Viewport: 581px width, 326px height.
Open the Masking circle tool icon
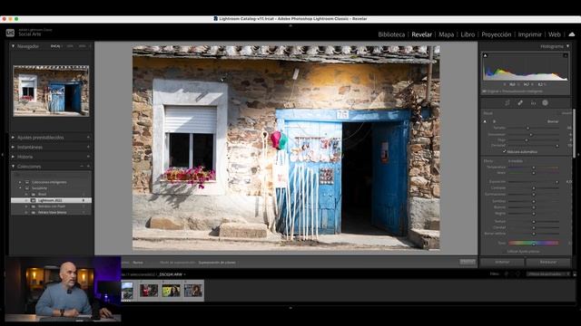coord(545,103)
